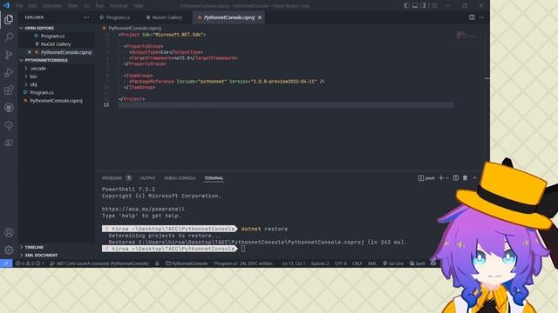Expand the .vscode folder

57,68
